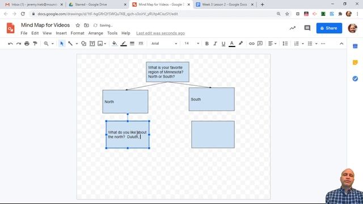363x204 pixels.
Task: Choose the Select arrow tool
Action: coord(62,44)
